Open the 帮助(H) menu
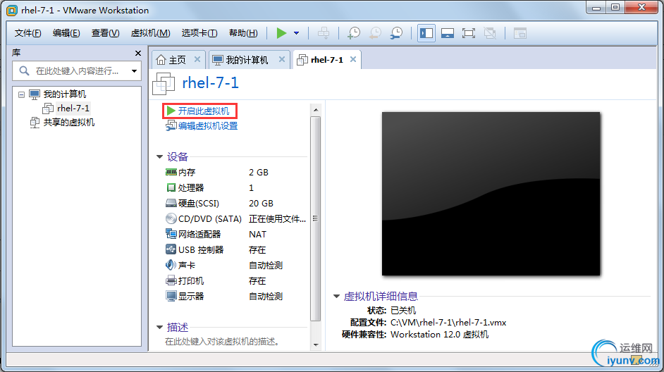Image resolution: width=664 pixels, height=372 pixels. coord(243,33)
